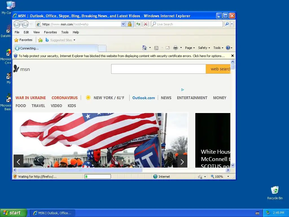Open the MONEY section link
289x217 pixels.
tap(220, 98)
